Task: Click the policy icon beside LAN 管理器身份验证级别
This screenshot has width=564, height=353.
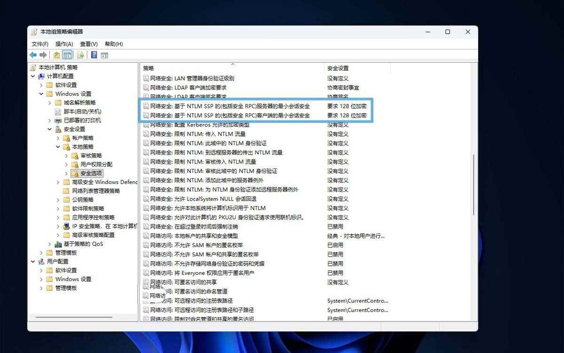Action: [146, 78]
